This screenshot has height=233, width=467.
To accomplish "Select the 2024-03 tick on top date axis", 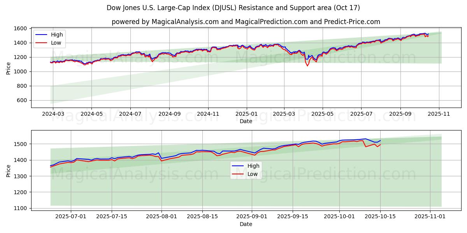I will 53,114.
